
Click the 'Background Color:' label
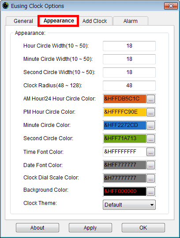pos(46,190)
